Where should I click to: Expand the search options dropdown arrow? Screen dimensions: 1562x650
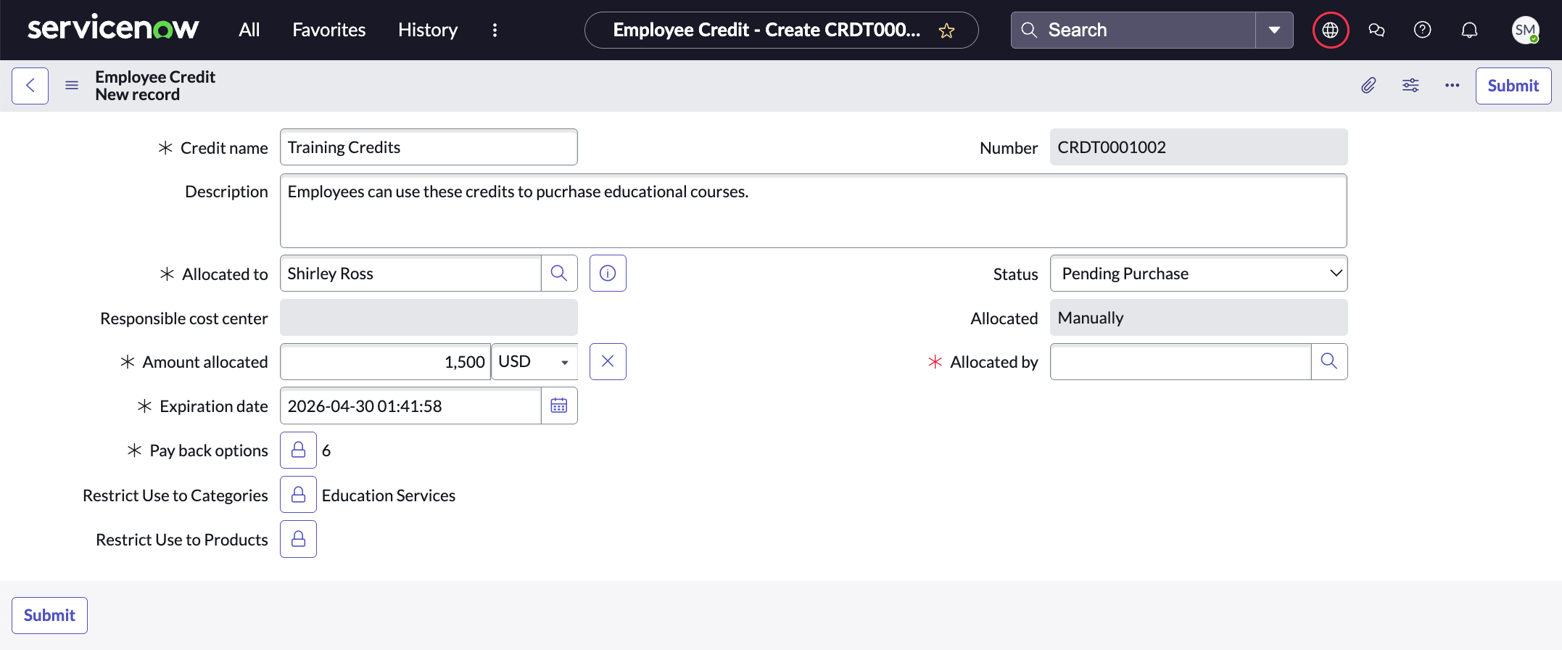(x=1274, y=30)
